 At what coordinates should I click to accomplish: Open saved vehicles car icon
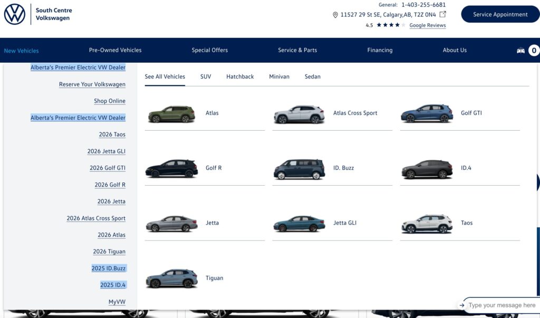tap(520, 51)
